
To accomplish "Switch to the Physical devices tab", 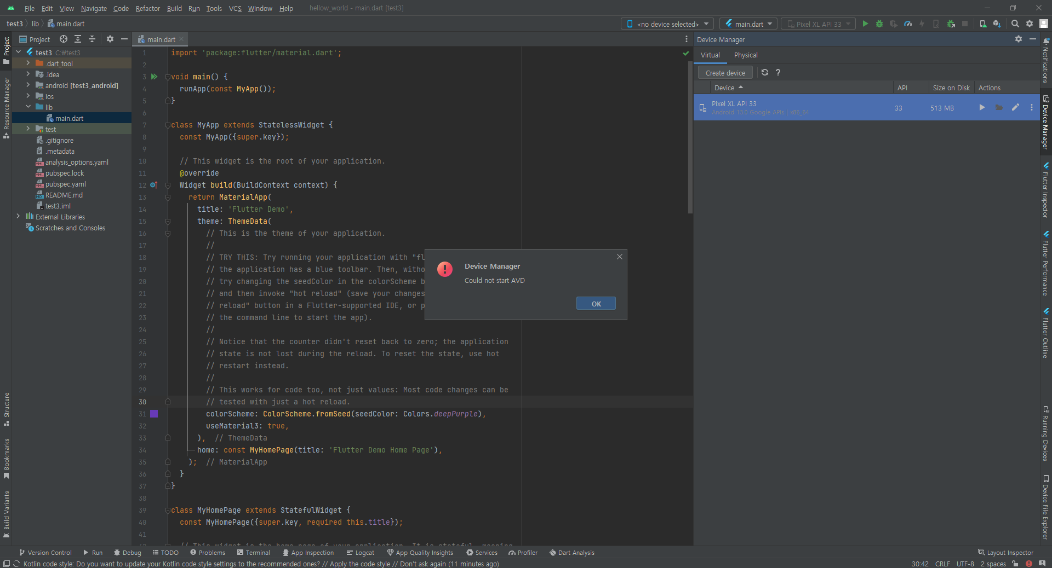I will click(x=746, y=55).
